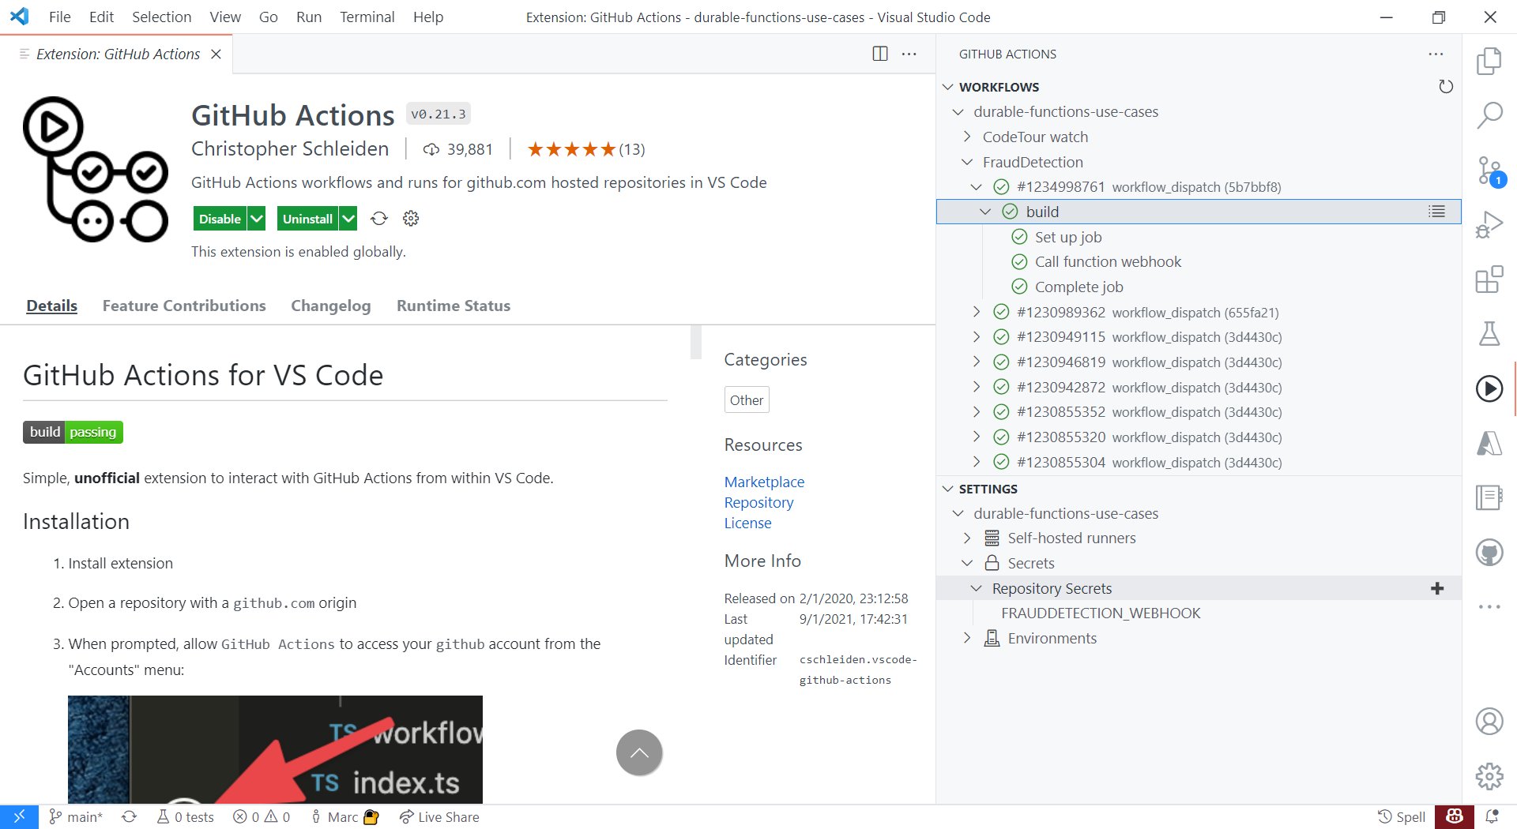Split the editor to the right
1517x829 pixels.
coord(879,54)
